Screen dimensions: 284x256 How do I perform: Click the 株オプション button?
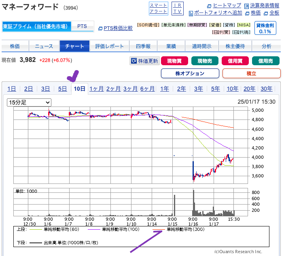tap(190, 73)
